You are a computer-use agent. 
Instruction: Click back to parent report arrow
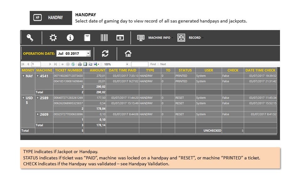click(63, 64)
